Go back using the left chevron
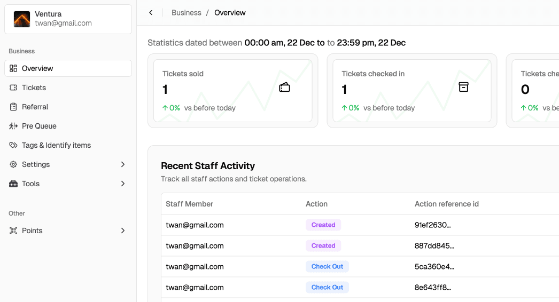The width and height of the screenshot is (559, 302). pyautogui.click(x=151, y=13)
